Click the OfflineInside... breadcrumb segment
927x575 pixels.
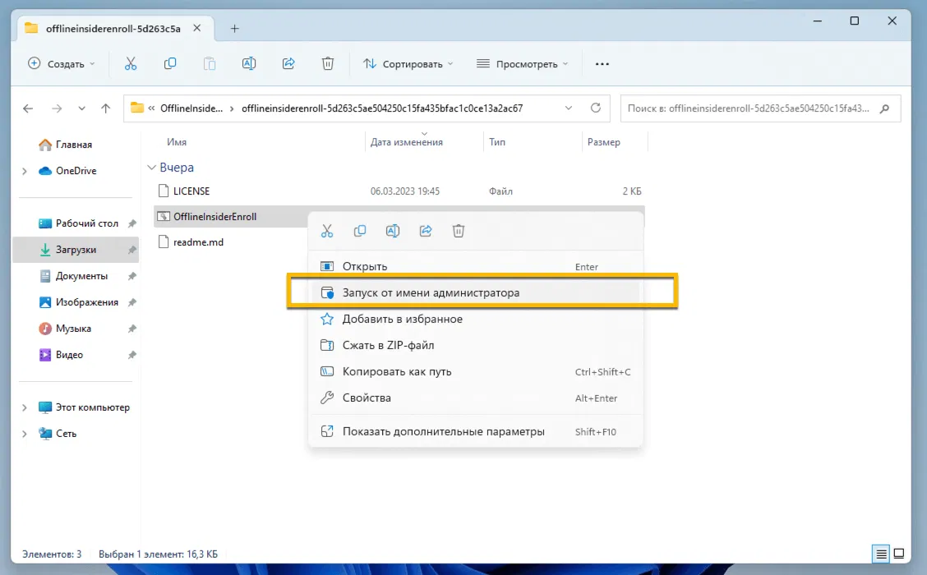click(191, 108)
